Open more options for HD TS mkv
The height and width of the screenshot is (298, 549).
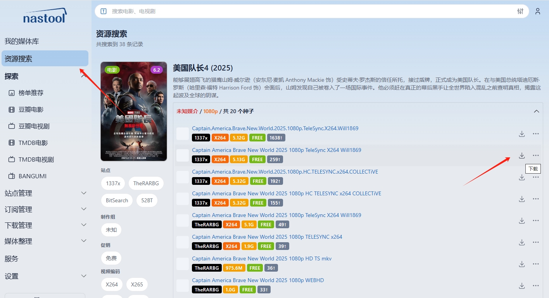pyautogui.click(x=536, y=264)
